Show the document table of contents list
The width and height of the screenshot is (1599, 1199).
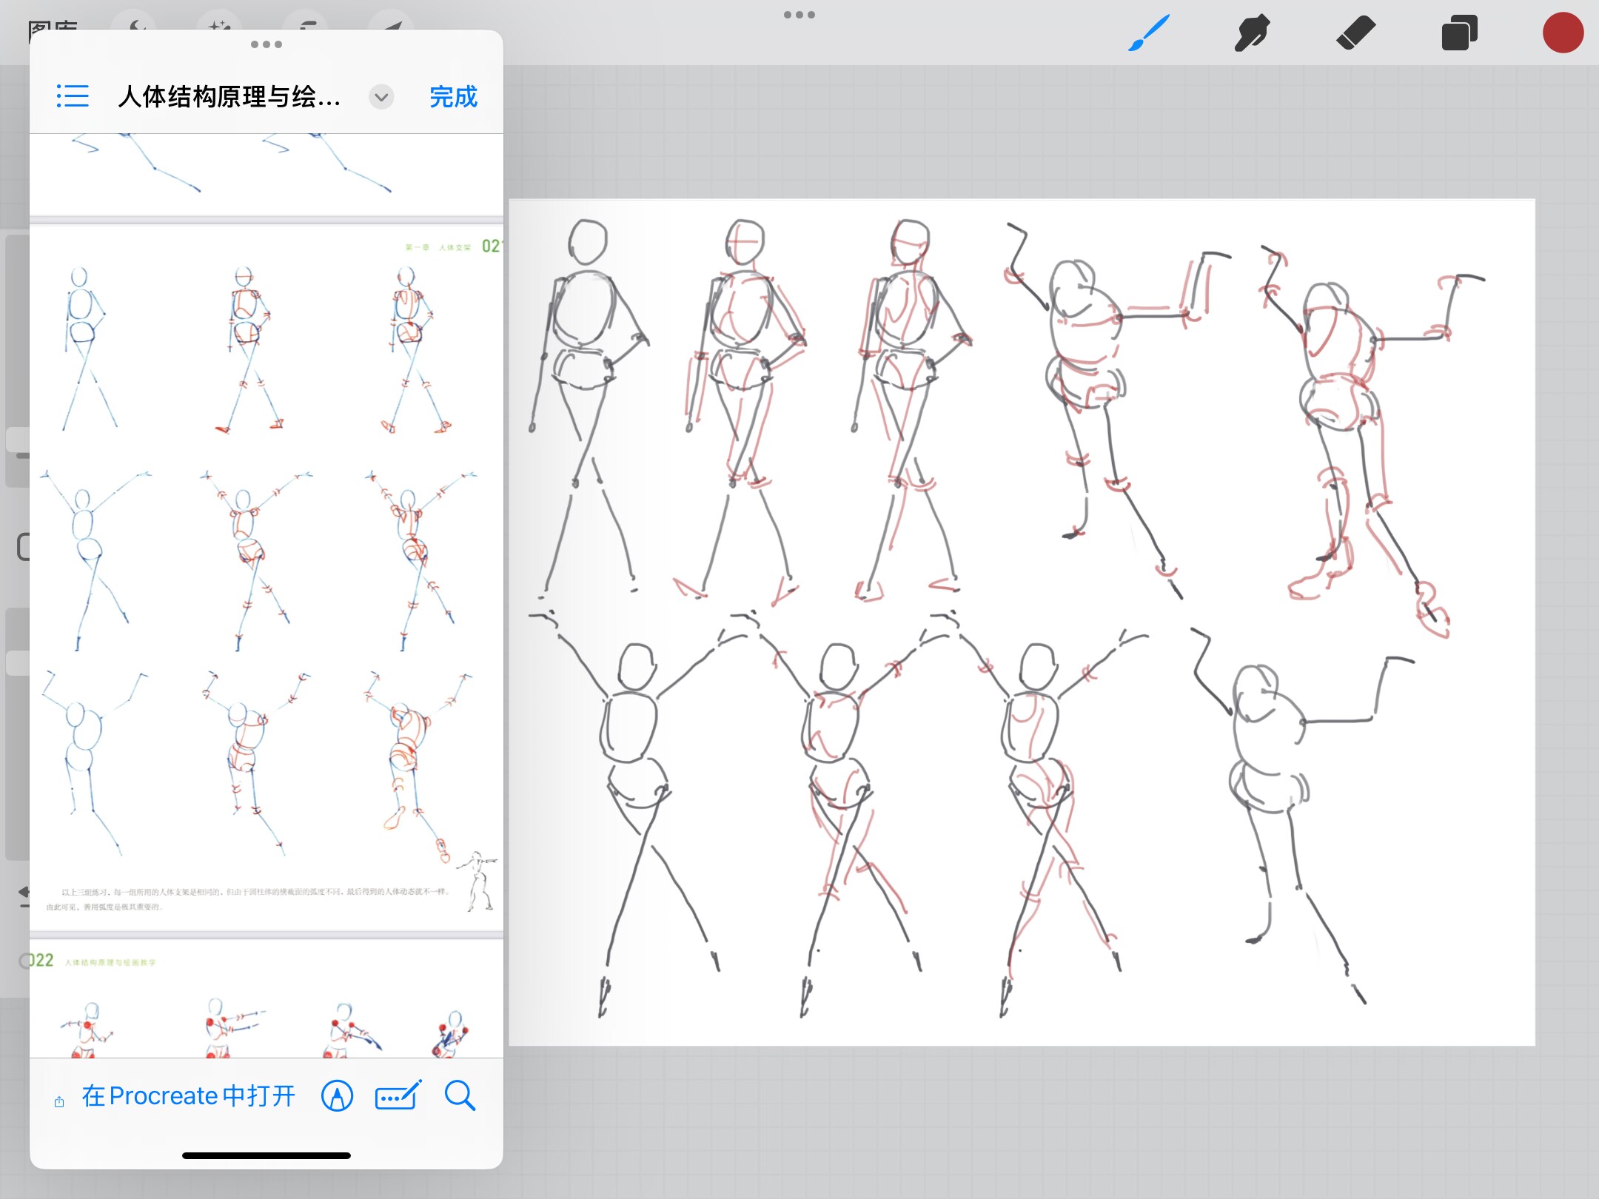pyautogui.click(x=73, y=96)
